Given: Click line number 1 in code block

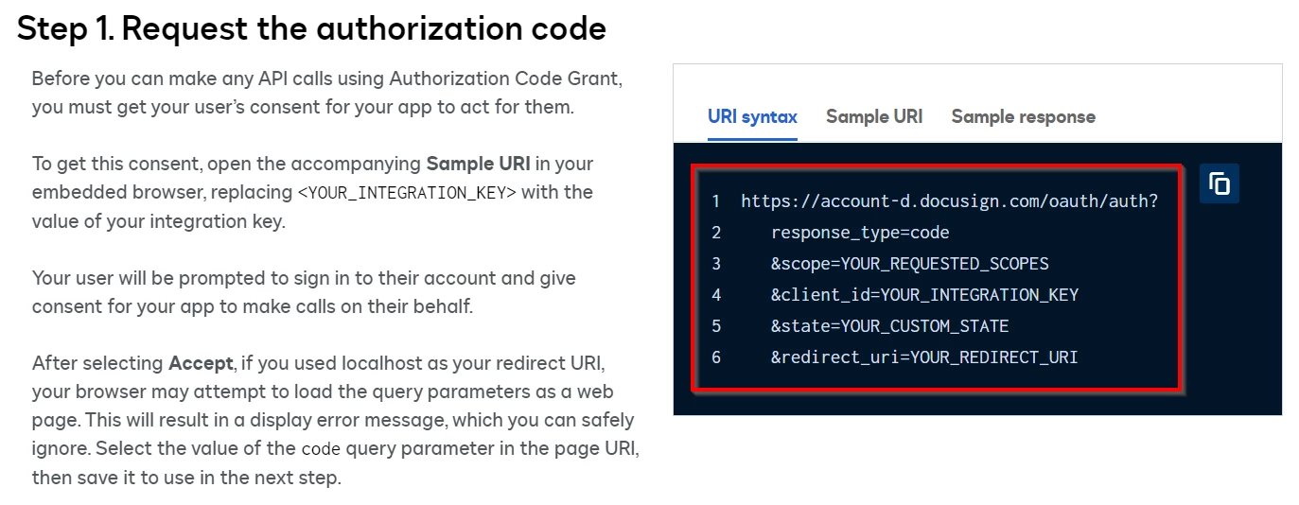Looking at the screenshot, I should point(716,201).
